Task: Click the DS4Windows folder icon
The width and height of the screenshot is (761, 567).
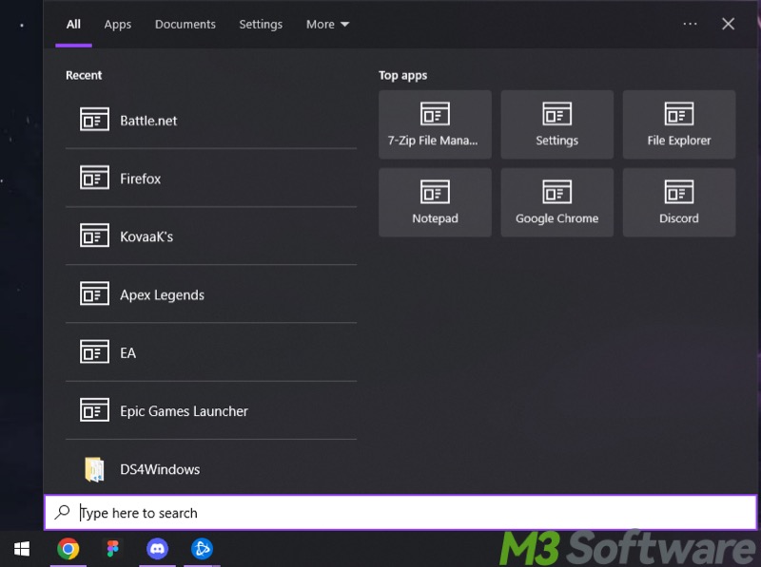Action: pyautogui.click(x=94, y=469)
